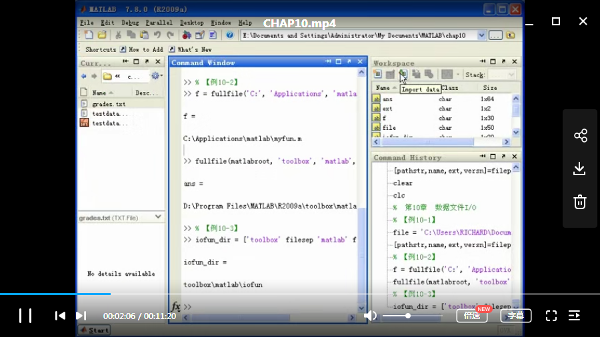The width and height of the screenshot is (600, 337).
Task: Skip to previous video
Action: point(60,316)
